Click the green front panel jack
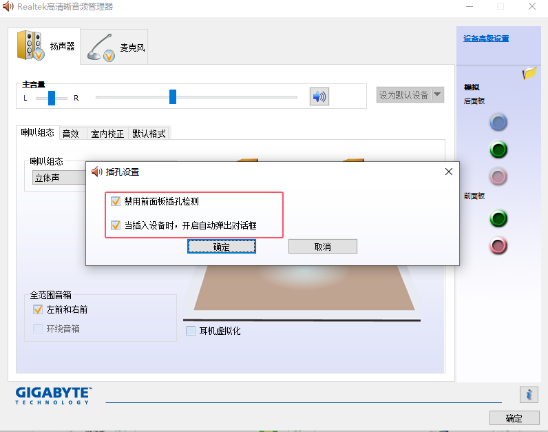548x432 pixels. coord(498,218)
